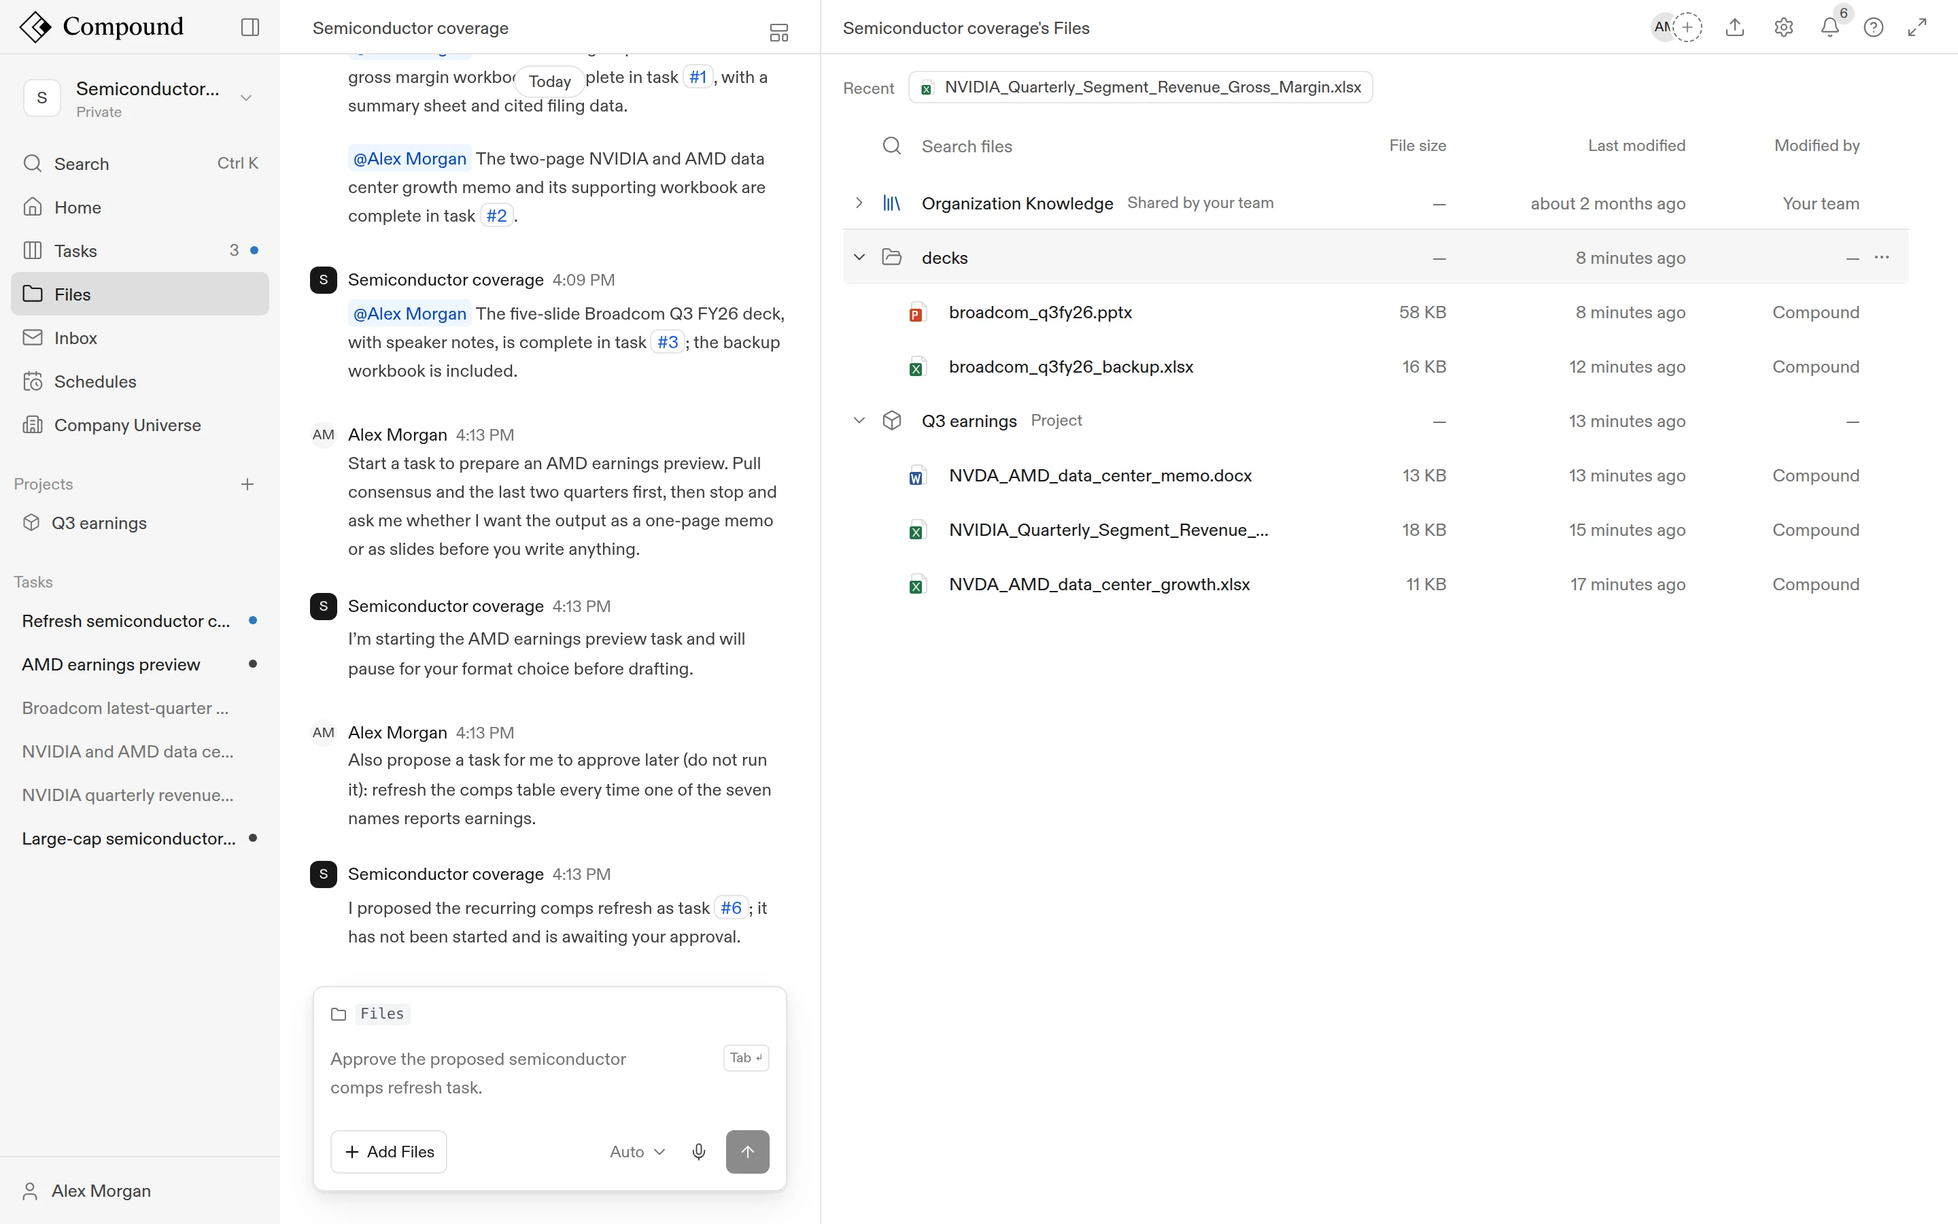1958x1224 pixels.
Task: Start voice input with the microphone
Action: pyautogui.click(x=699, y=1151)
